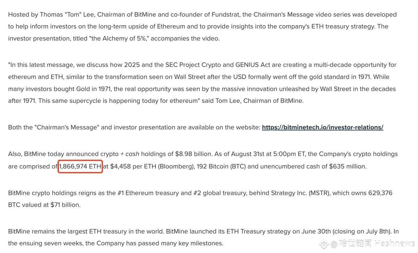Viewport: 418px width, 253px height.
Task: Click the Hashnews watermark logo icon
Action: point(324,244)
